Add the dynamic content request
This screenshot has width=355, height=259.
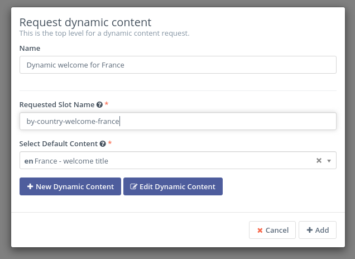click(317, 230)
